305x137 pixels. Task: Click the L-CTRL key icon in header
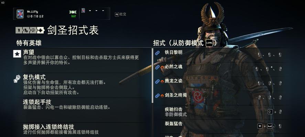pos(209,43)
